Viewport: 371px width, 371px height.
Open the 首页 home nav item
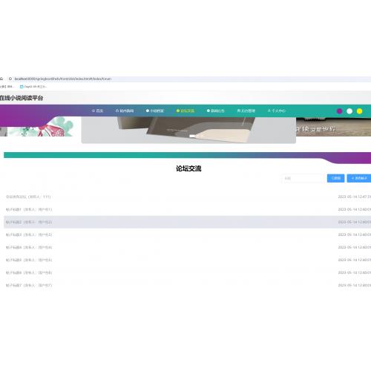(97, 111)
